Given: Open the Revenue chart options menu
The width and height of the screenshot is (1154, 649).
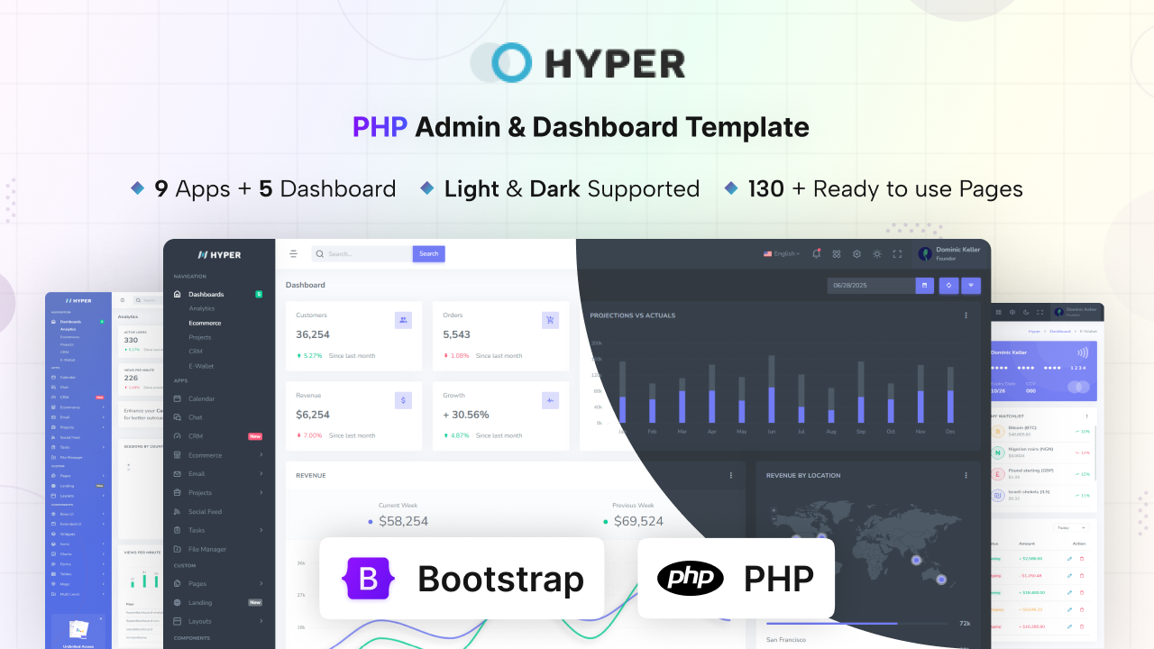Looking at the screenshot, I should pos(730,475).
